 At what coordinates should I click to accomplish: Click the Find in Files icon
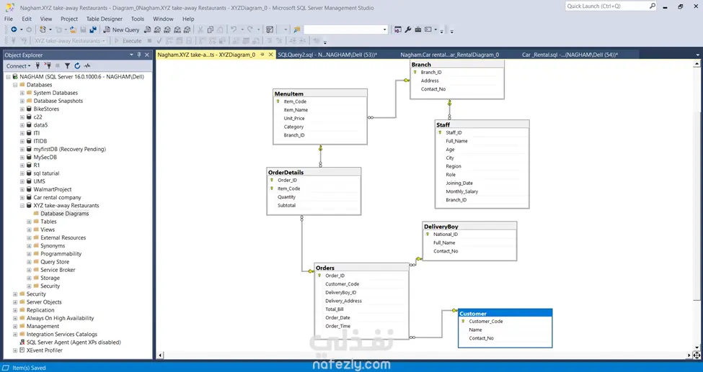(x=297, y=30)
